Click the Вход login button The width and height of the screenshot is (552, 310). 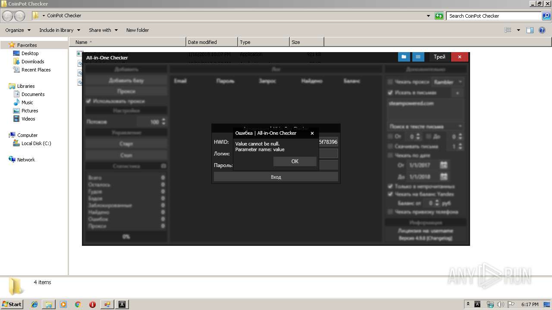tap(276, 177)
